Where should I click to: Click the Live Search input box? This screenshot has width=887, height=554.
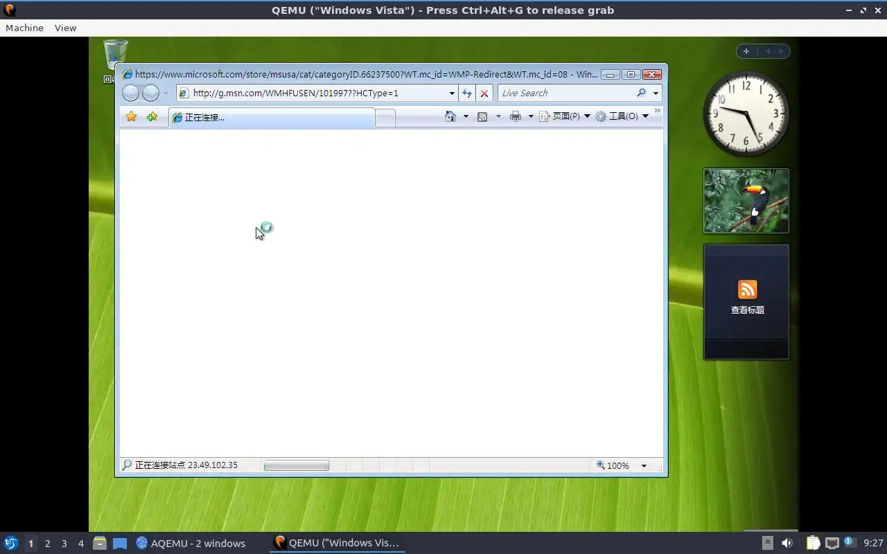[566, 93]
